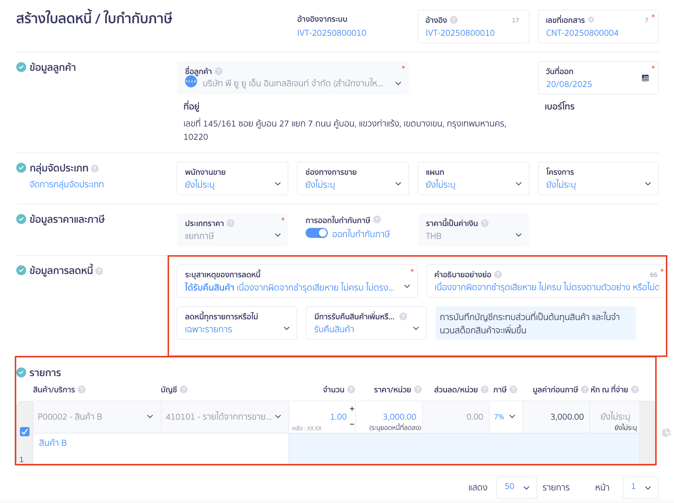This screenshot has width=674, height=503.
Task: Open the salesperson dropdown
Action: click(x=232, y=178)
